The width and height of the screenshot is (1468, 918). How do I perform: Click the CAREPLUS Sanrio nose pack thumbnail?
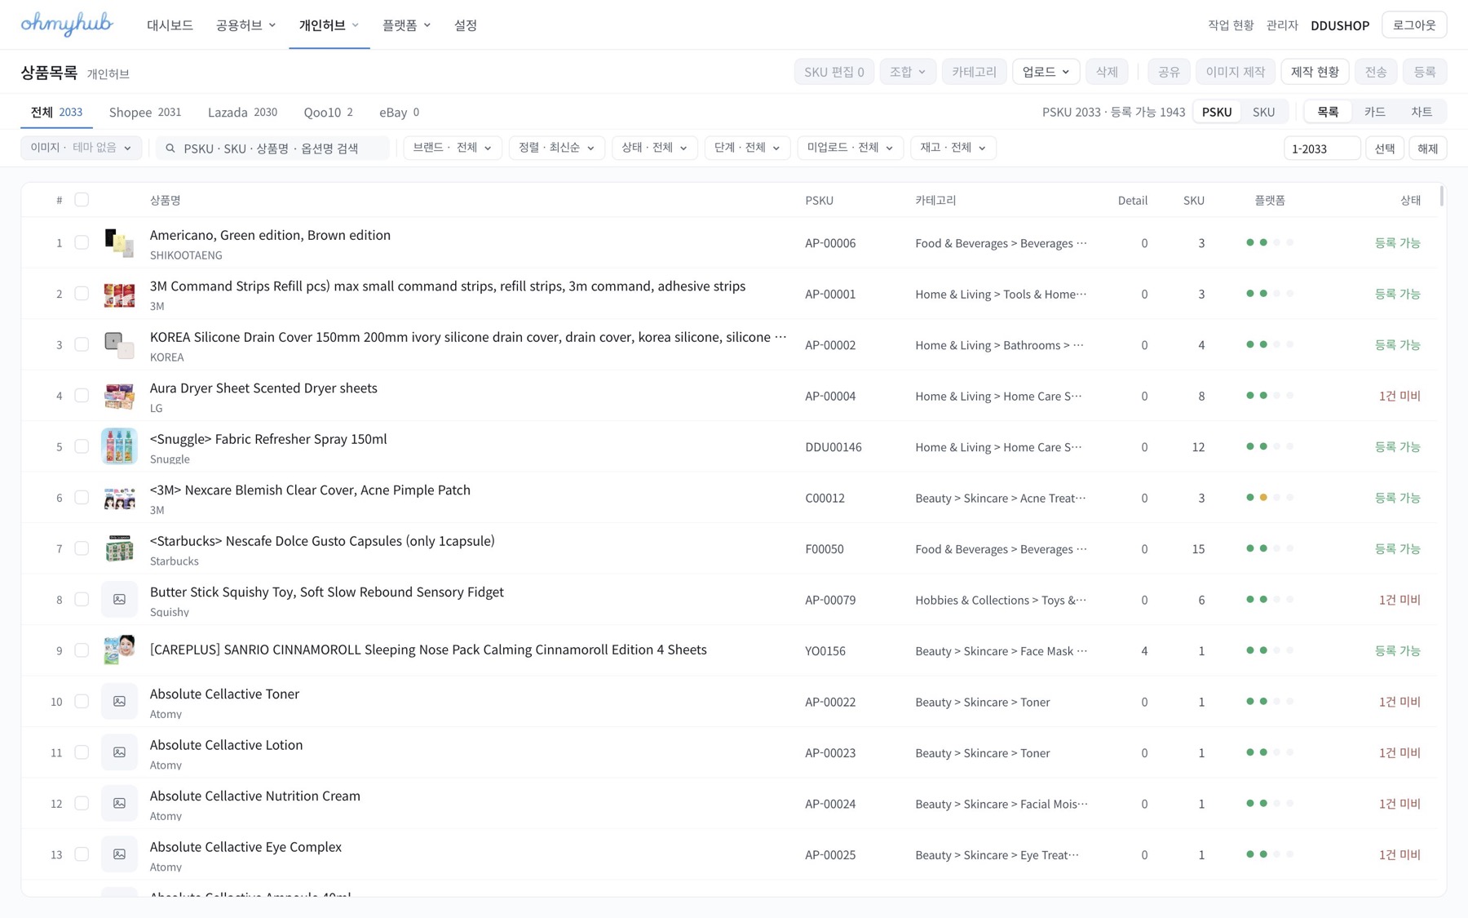[119, 650]
